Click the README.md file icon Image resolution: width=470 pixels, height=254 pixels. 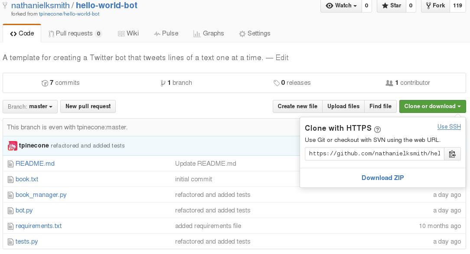pyautogui.click(x=10, y=164)
